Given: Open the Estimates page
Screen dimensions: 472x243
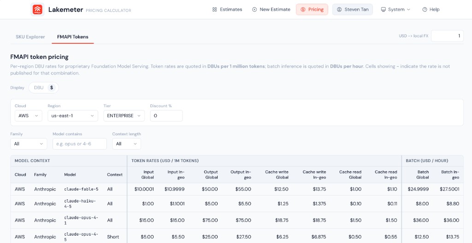Looking at the screenshot, I should 227,10.
